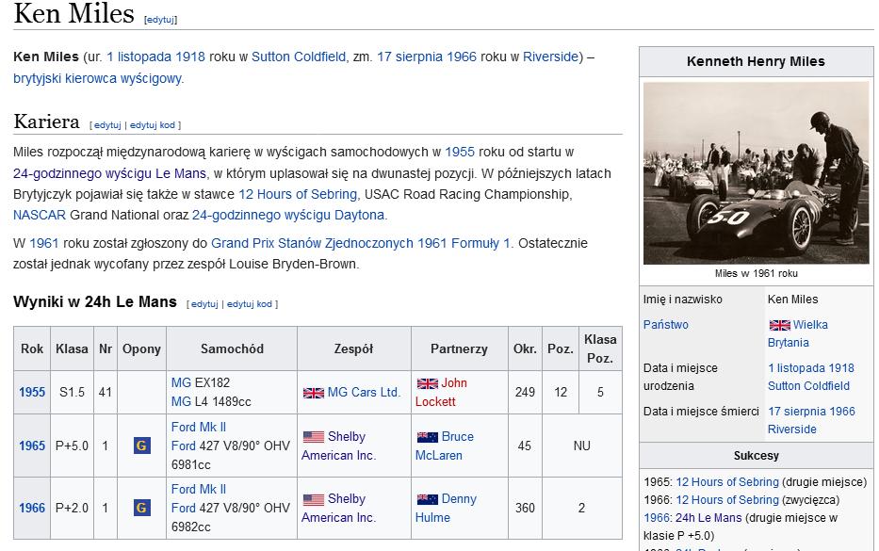Image resolution: width=879 pixels, height=551 pixels.
Task: Open Denny Hulme link
Action: click(446, 509)
